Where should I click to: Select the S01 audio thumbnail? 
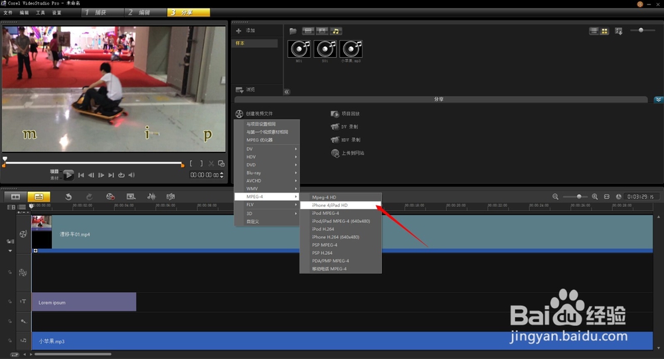pyautogui.click(x=325, y=48)
